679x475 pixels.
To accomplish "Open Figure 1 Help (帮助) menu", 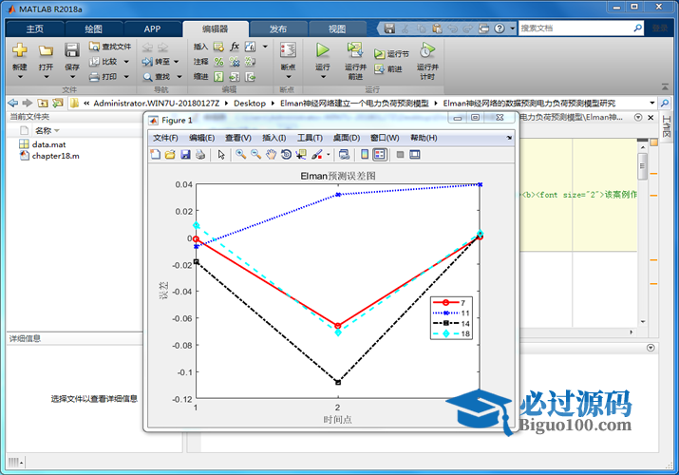I will click(x=424, y=138).
